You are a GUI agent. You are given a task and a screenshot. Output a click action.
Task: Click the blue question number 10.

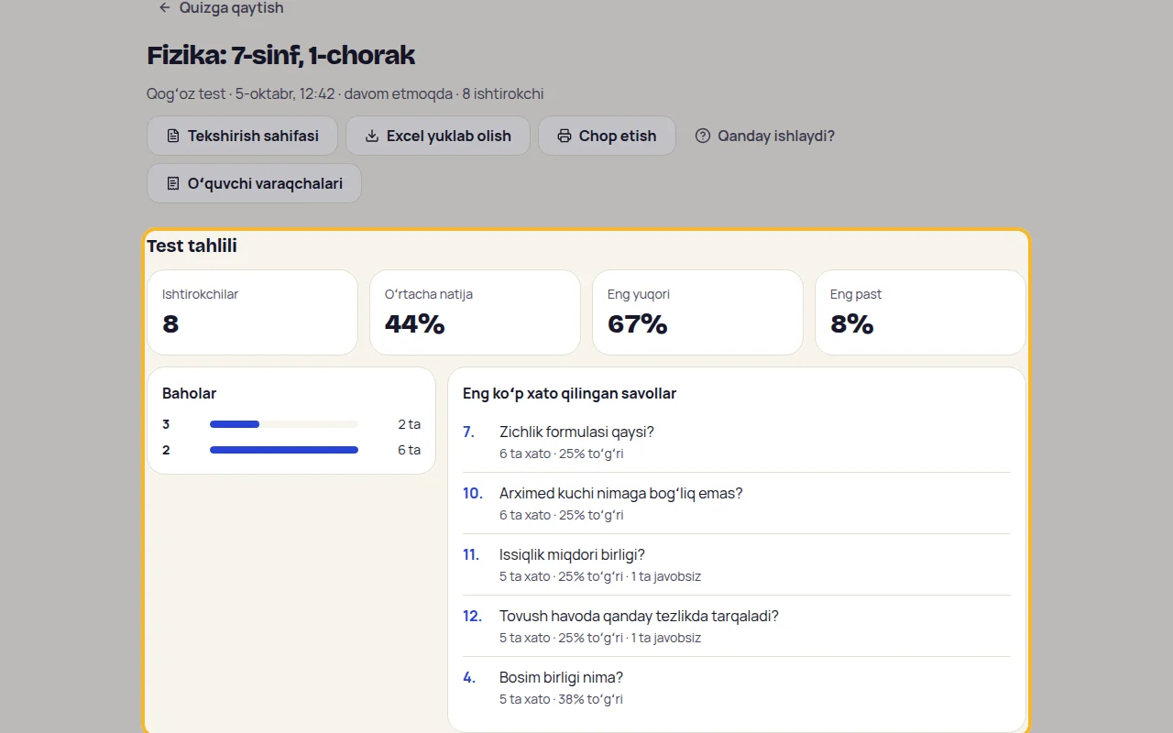(x=473, y=494)
